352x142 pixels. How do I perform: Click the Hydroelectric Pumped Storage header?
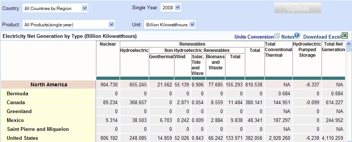[x=307, y=50]
